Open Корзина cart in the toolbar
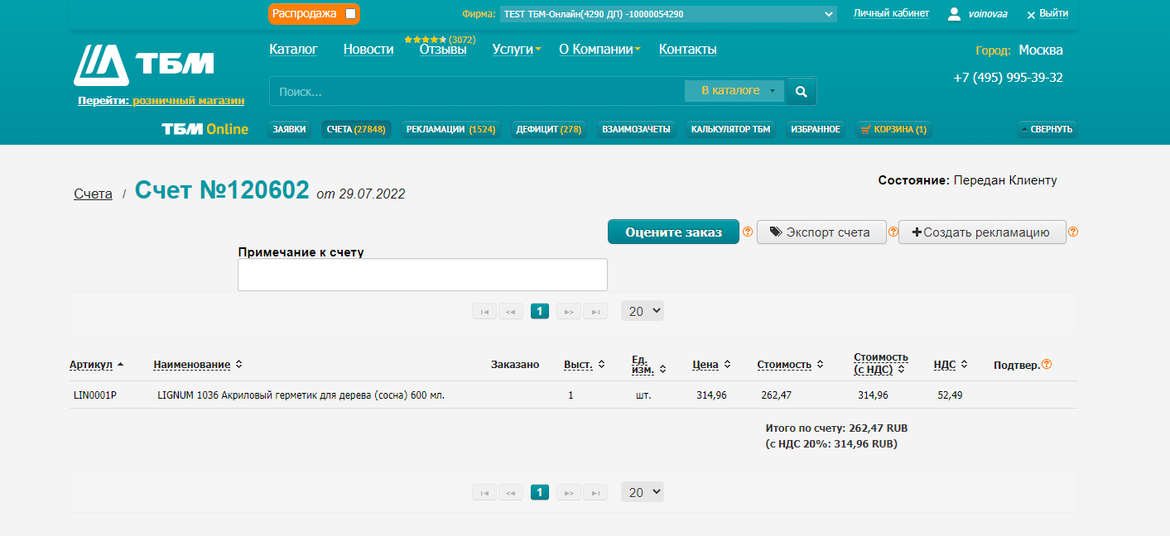Viewport: 1170px width, 536px height. point(893,129)
